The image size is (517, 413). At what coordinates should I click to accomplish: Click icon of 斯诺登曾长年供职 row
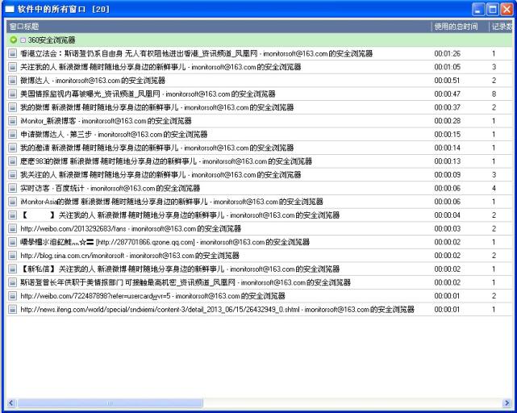coord(13,282)
